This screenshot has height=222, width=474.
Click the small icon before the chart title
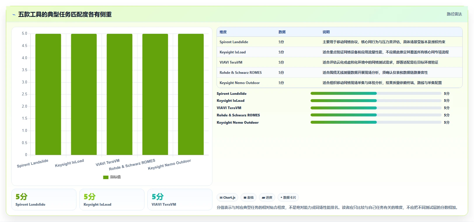pyautogui.click(x=14, y=15)
